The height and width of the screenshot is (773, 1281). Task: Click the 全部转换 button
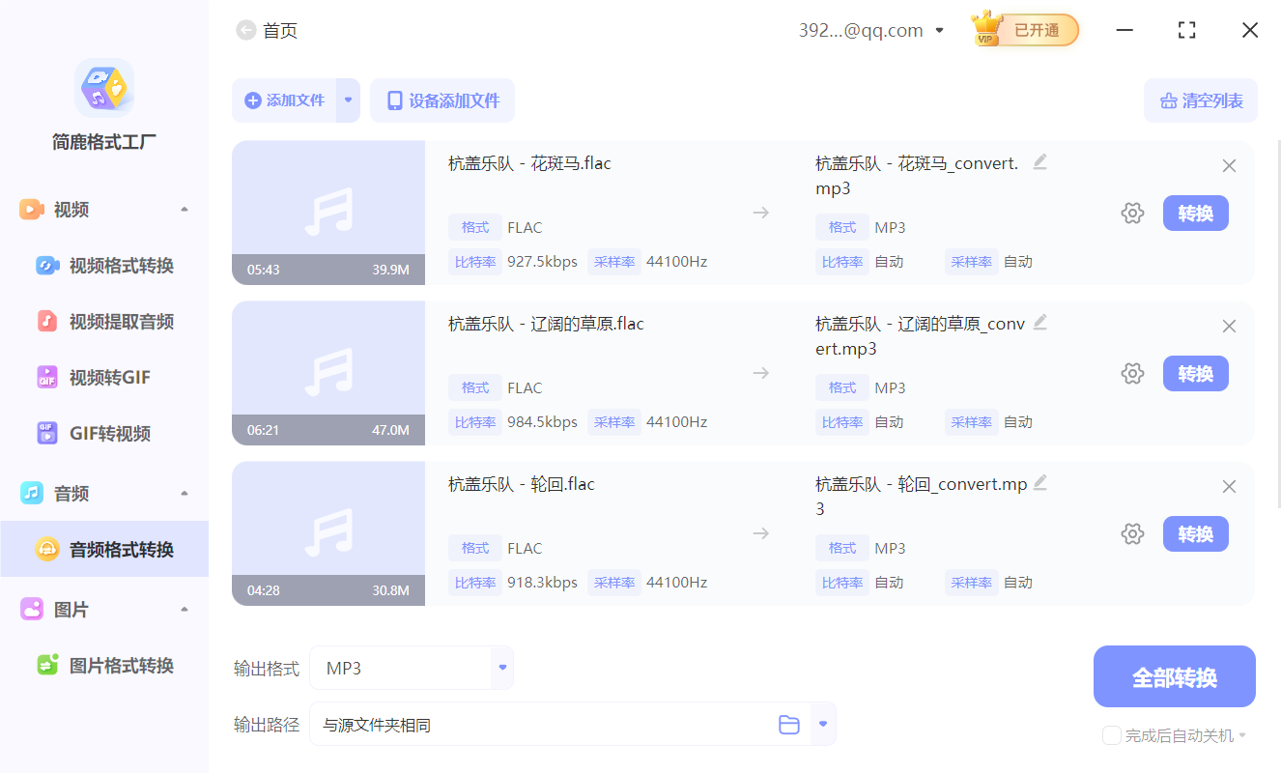1174,676
